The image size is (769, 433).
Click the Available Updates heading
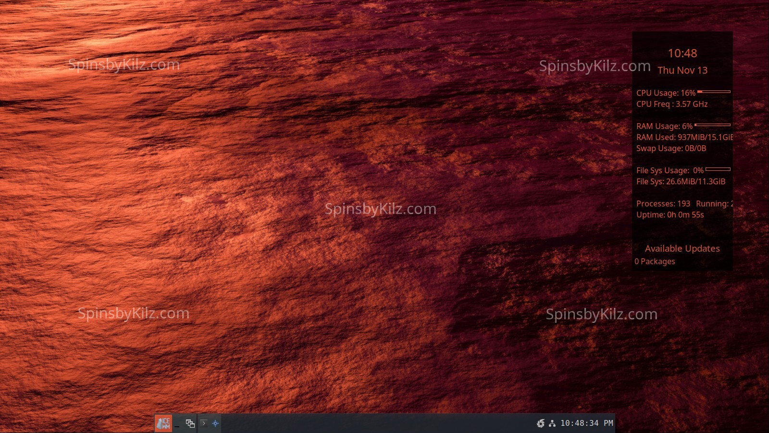(682, 249)
